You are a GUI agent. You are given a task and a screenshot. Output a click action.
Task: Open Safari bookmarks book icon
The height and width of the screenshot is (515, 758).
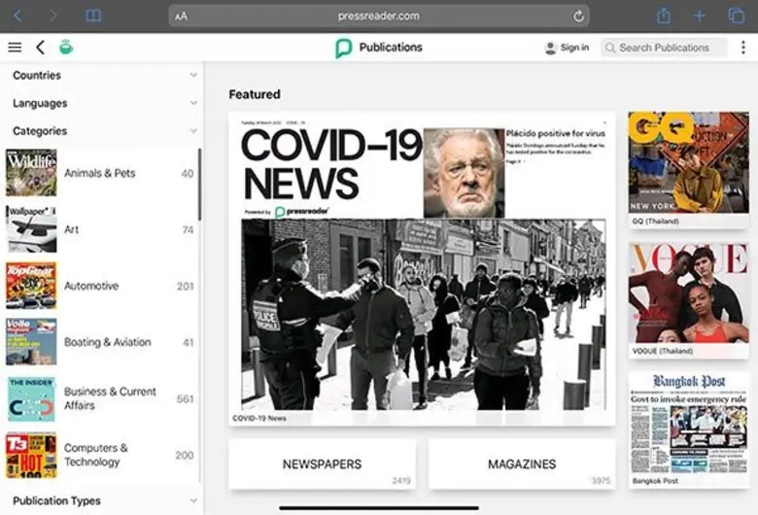tap(93, 16)
